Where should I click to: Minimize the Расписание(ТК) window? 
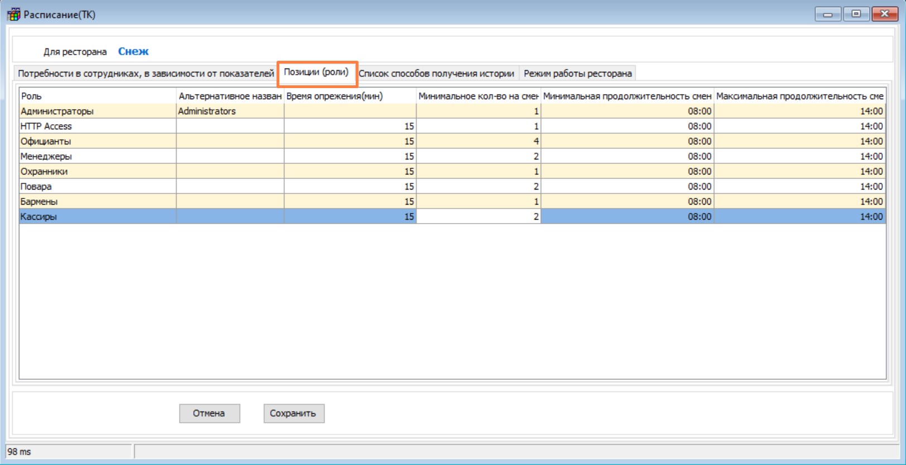[x=828, y=14]
